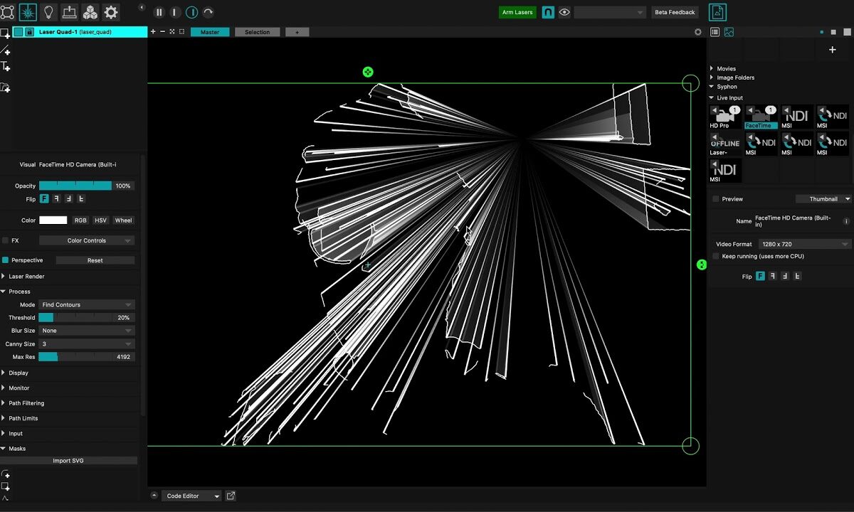Open the Mode Find Contours dropdown
This screenshot has width=854, height=512.
[86, 305]
